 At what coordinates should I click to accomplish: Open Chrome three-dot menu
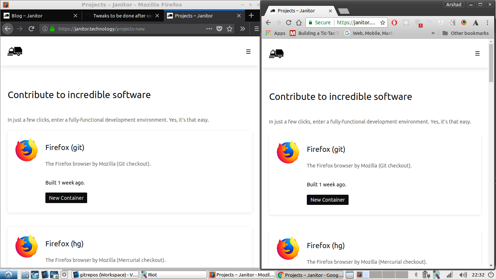(x=487, y=23)
